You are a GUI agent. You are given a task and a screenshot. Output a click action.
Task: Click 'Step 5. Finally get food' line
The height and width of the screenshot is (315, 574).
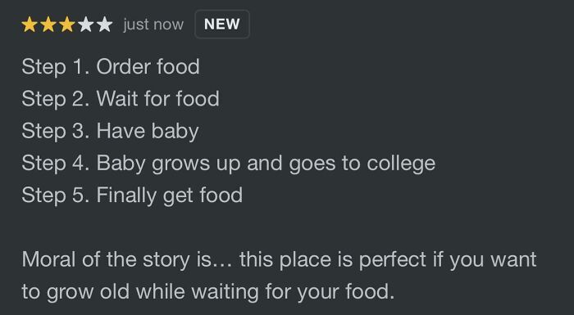pos(132,196)
